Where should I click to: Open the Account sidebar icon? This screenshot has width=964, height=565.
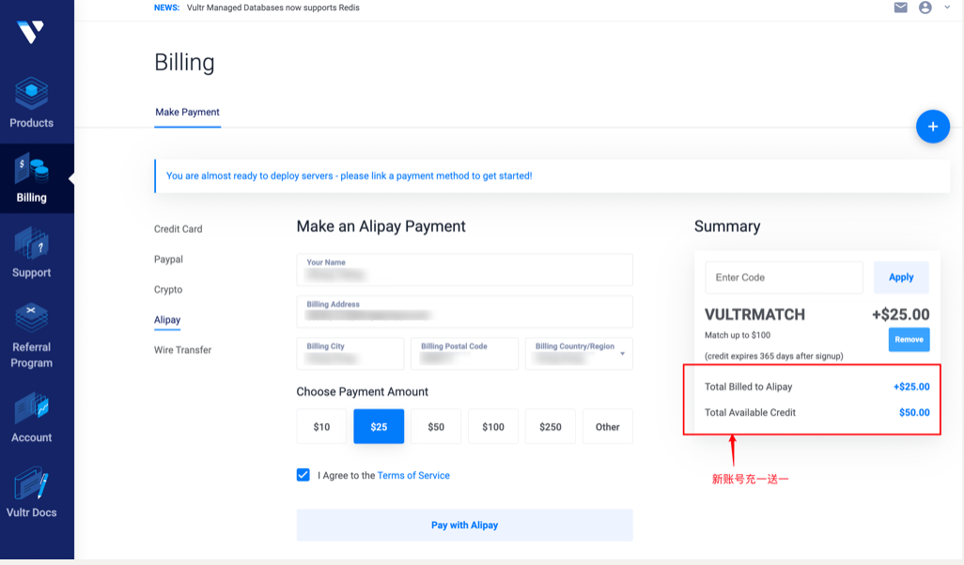coord(31,407)
